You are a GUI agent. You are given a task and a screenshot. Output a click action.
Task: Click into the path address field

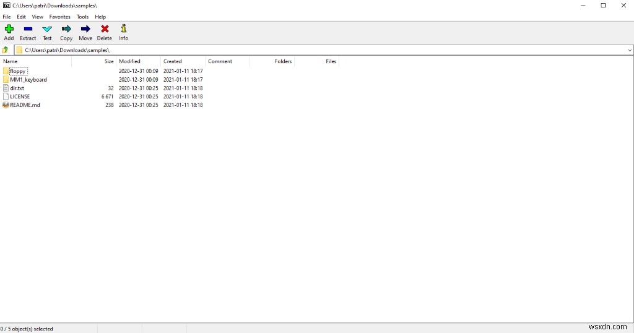[323, 50]
